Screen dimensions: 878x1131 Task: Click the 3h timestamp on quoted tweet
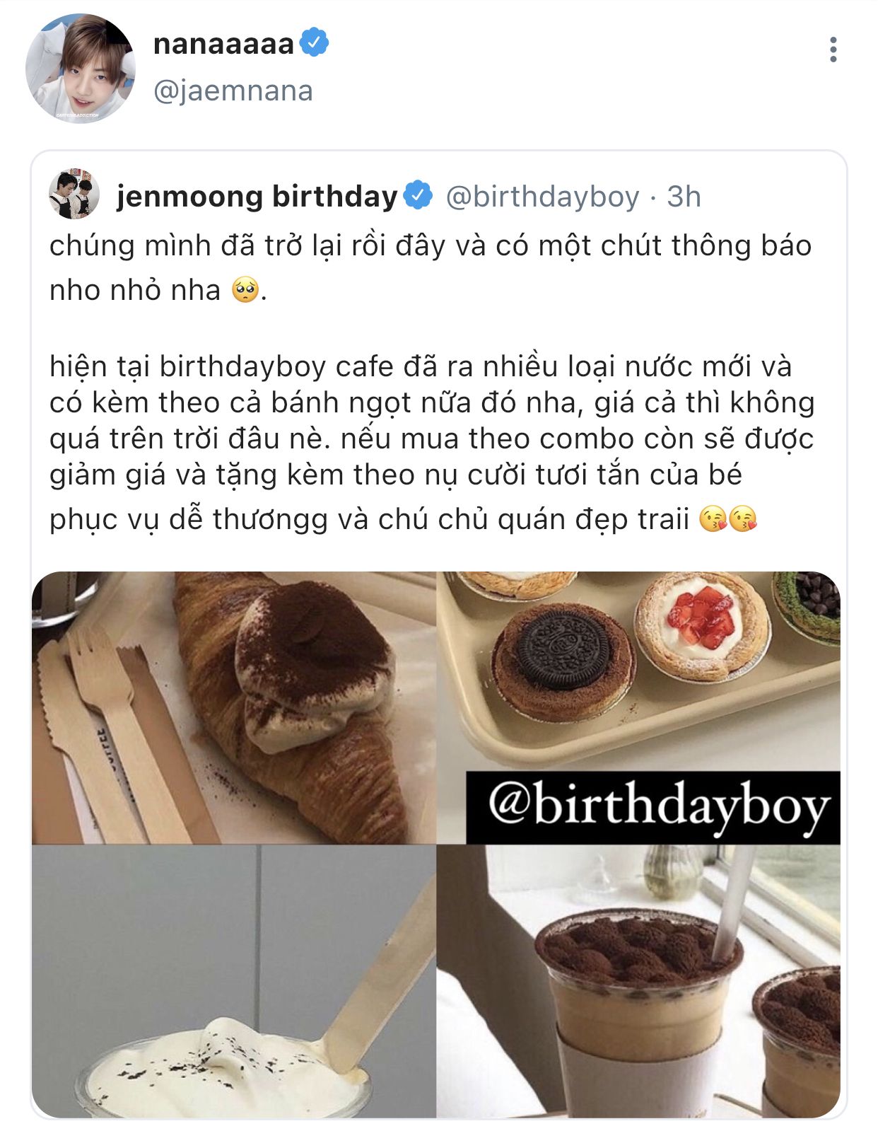[684, 197]
